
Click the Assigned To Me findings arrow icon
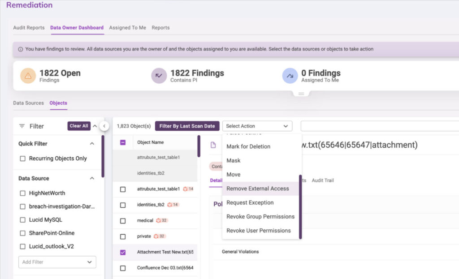[290, 76]
